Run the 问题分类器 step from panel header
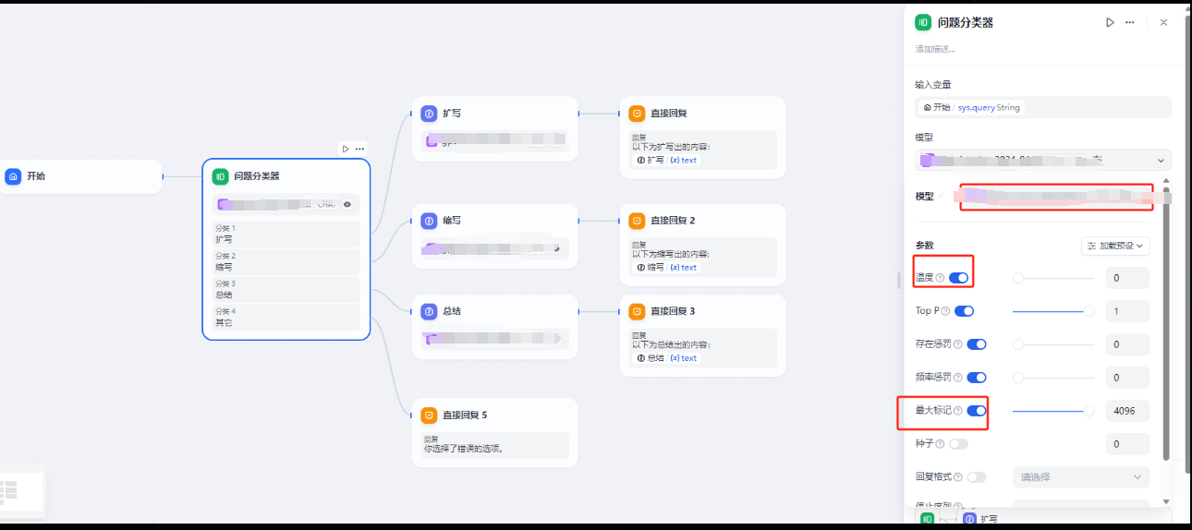 (x=1110, y=22)
